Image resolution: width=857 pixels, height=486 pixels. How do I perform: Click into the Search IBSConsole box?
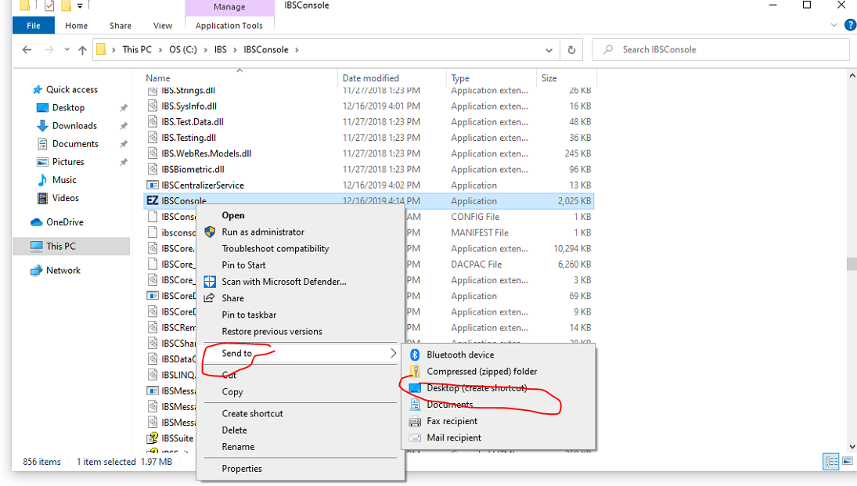pos(722,50)
